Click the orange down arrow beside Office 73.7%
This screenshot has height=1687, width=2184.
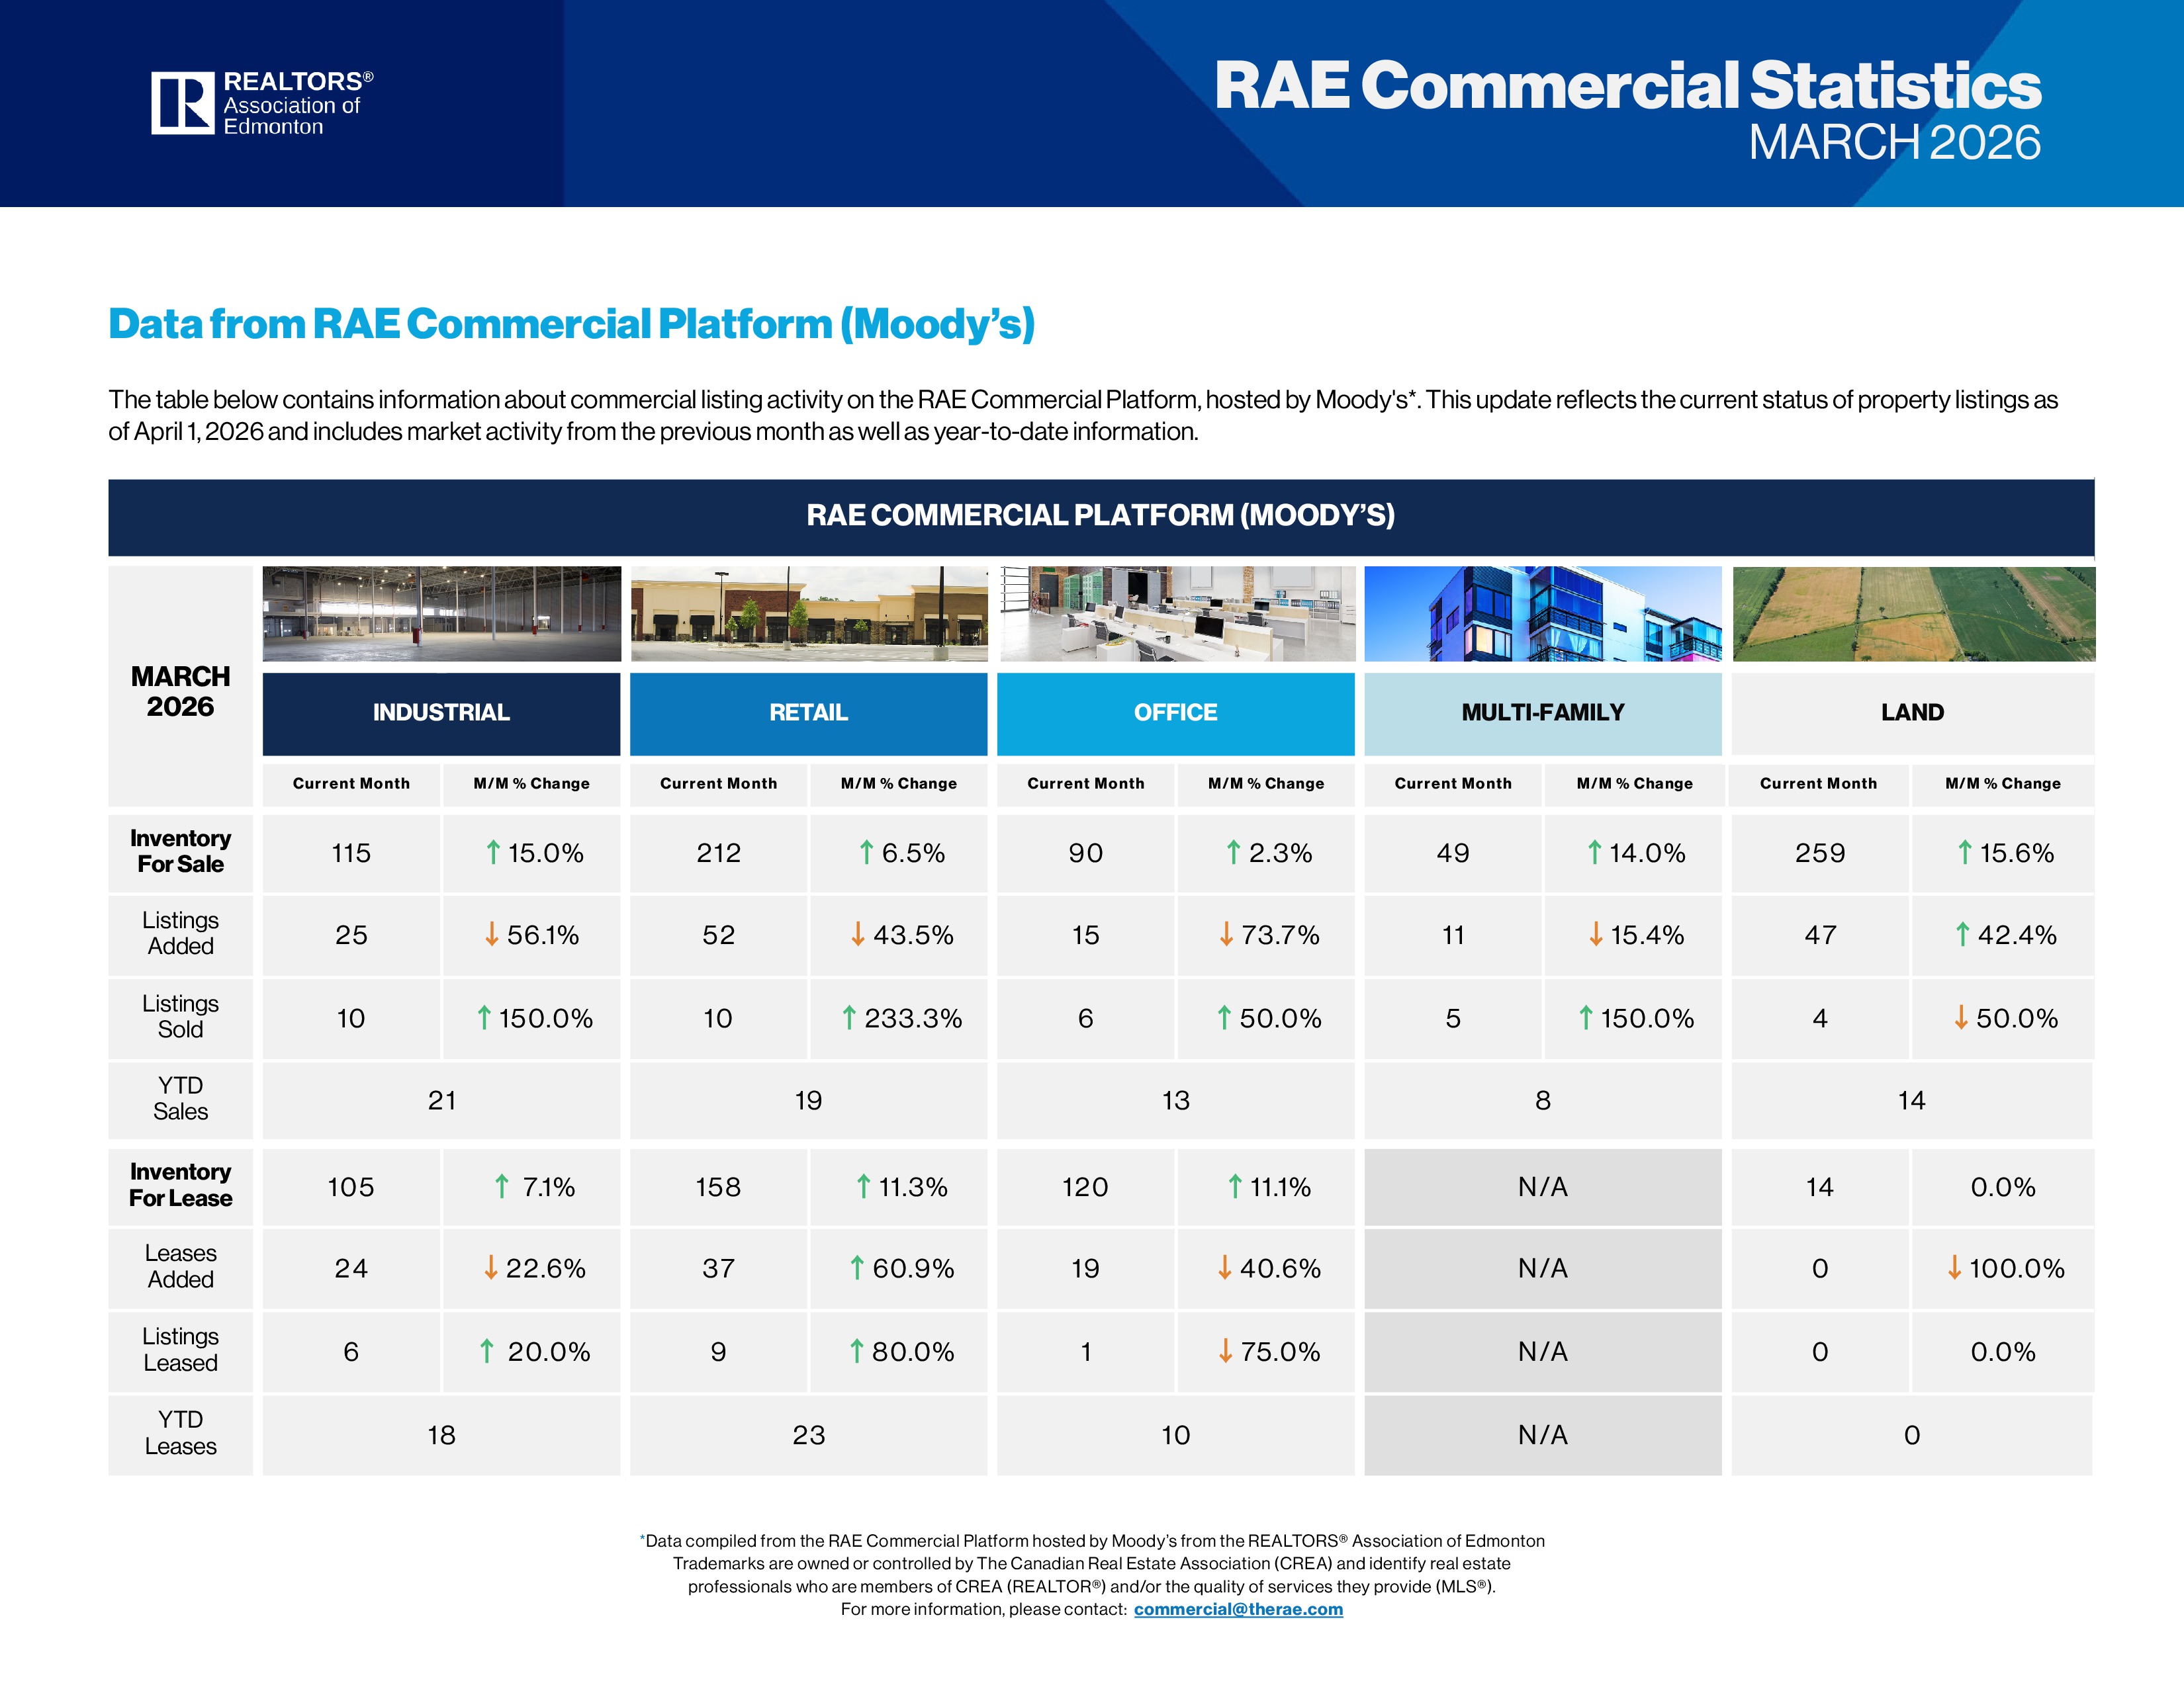tap(1226, 934)
